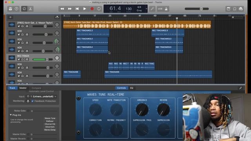Viewport: 251px width, 141px height.
Task: Solo the Kevin Gates beat track
Action: coord(23,26)
